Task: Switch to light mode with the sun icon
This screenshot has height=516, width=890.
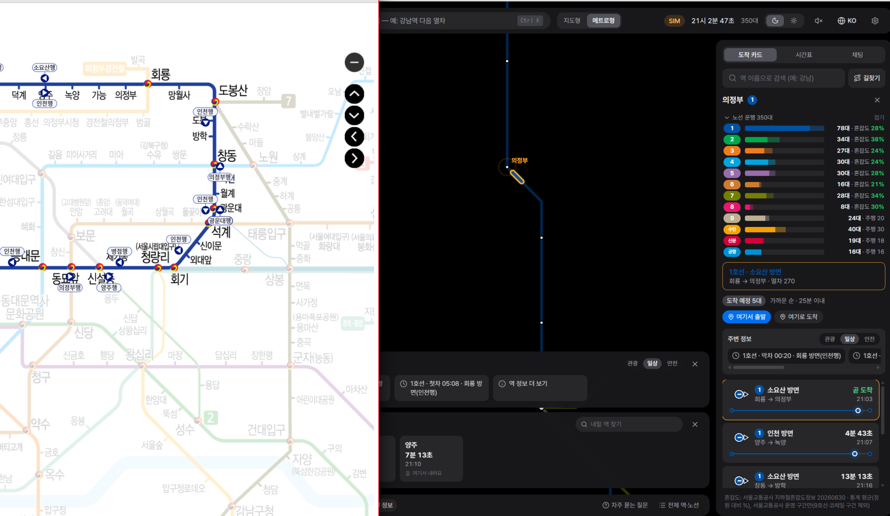Action: coord(794,21)
